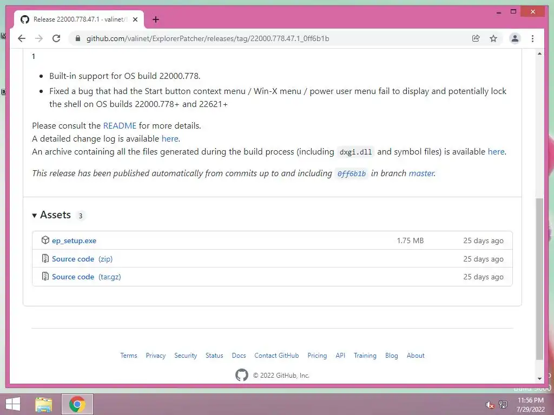Open the Blog footer link

(392, 356)
